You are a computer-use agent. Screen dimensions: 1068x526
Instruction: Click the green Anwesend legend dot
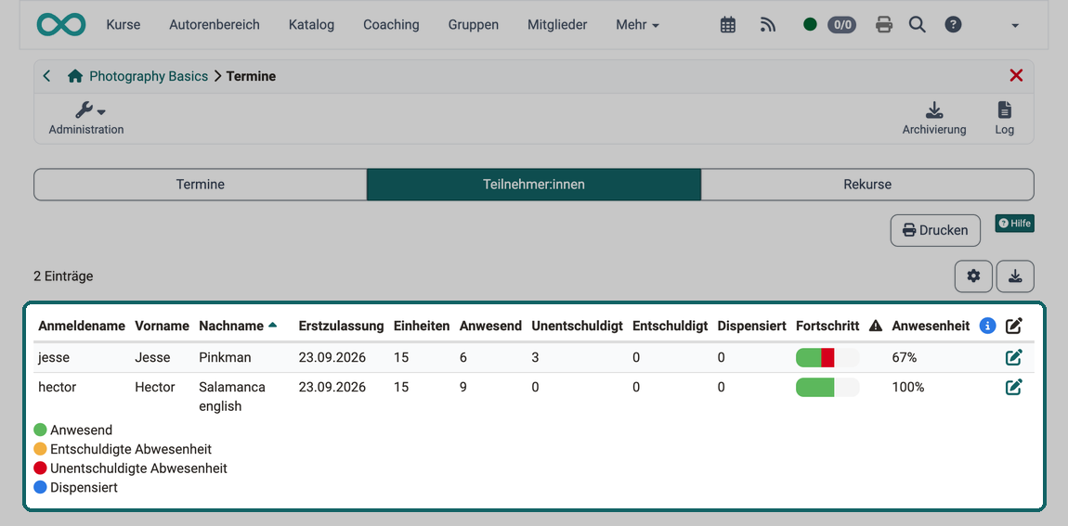(x=40, y=430)
